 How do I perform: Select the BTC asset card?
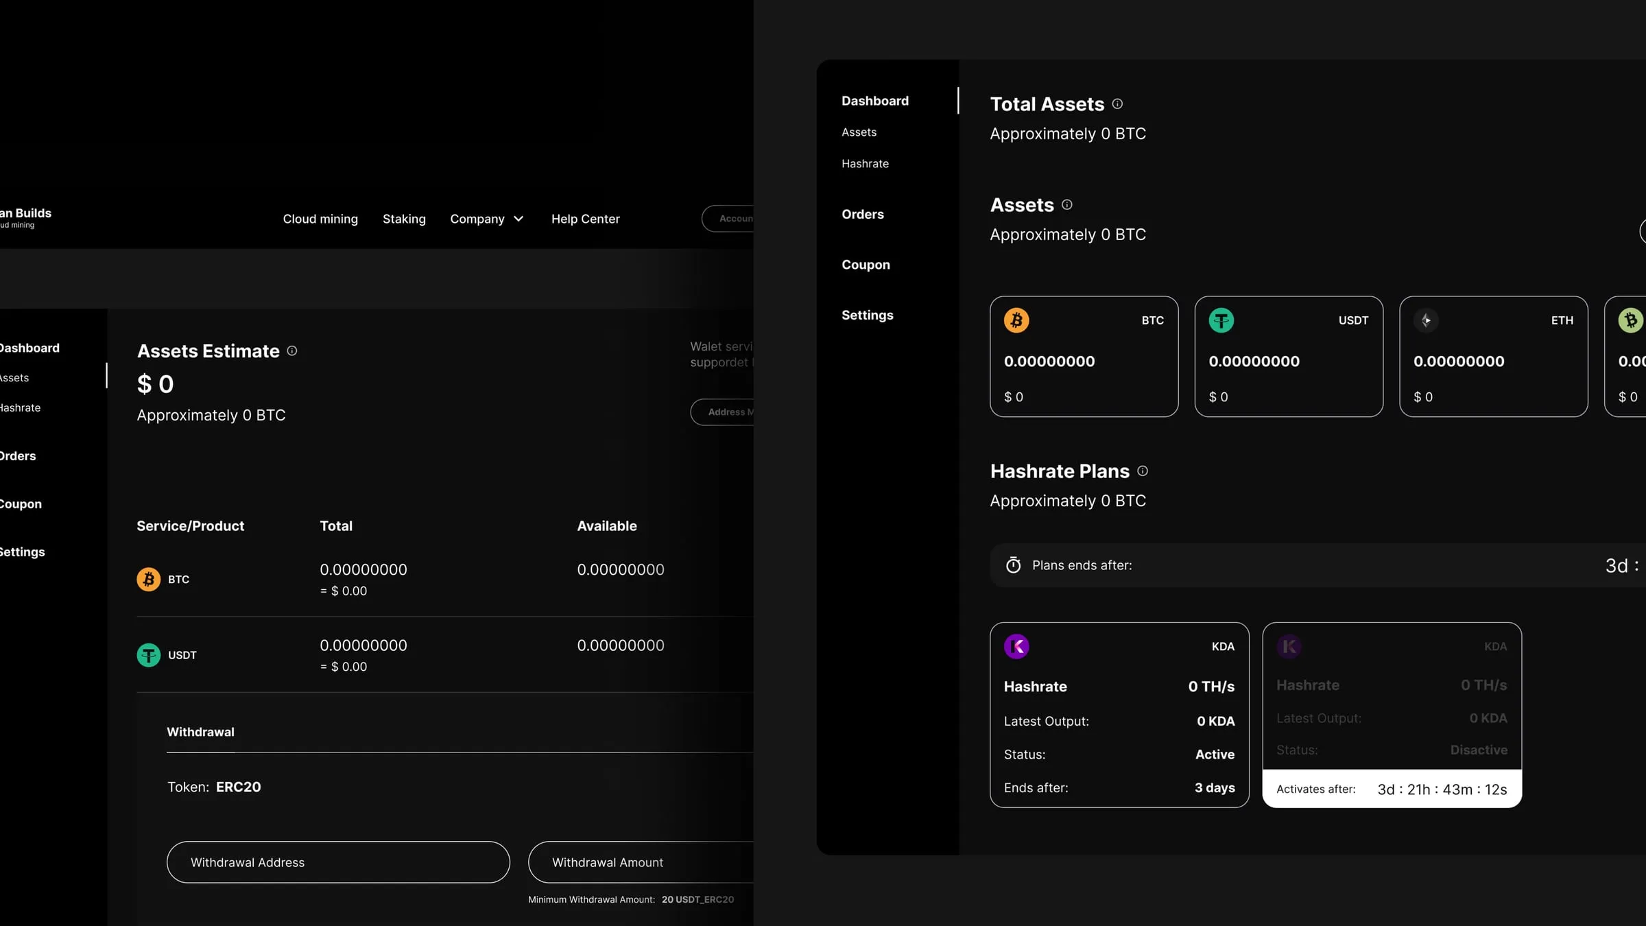[x=1084, y=357]
